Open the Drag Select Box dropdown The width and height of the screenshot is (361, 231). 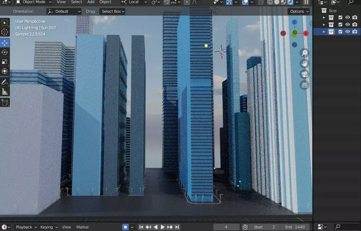coord(112,11)
